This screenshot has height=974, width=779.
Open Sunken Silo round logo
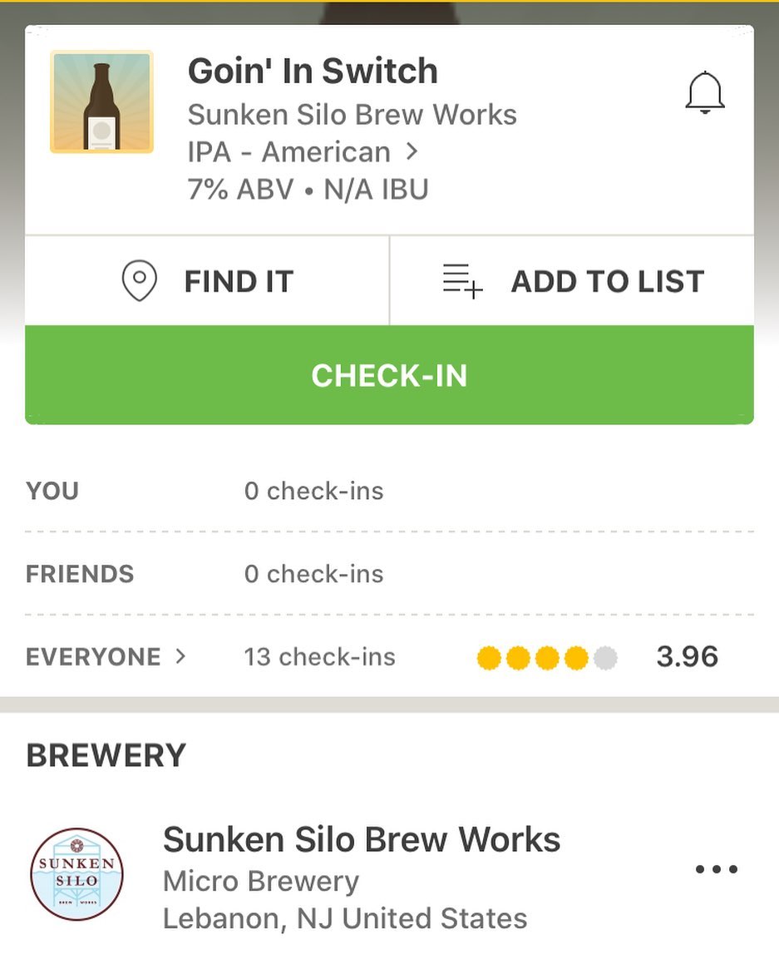[x=77, y=874]
